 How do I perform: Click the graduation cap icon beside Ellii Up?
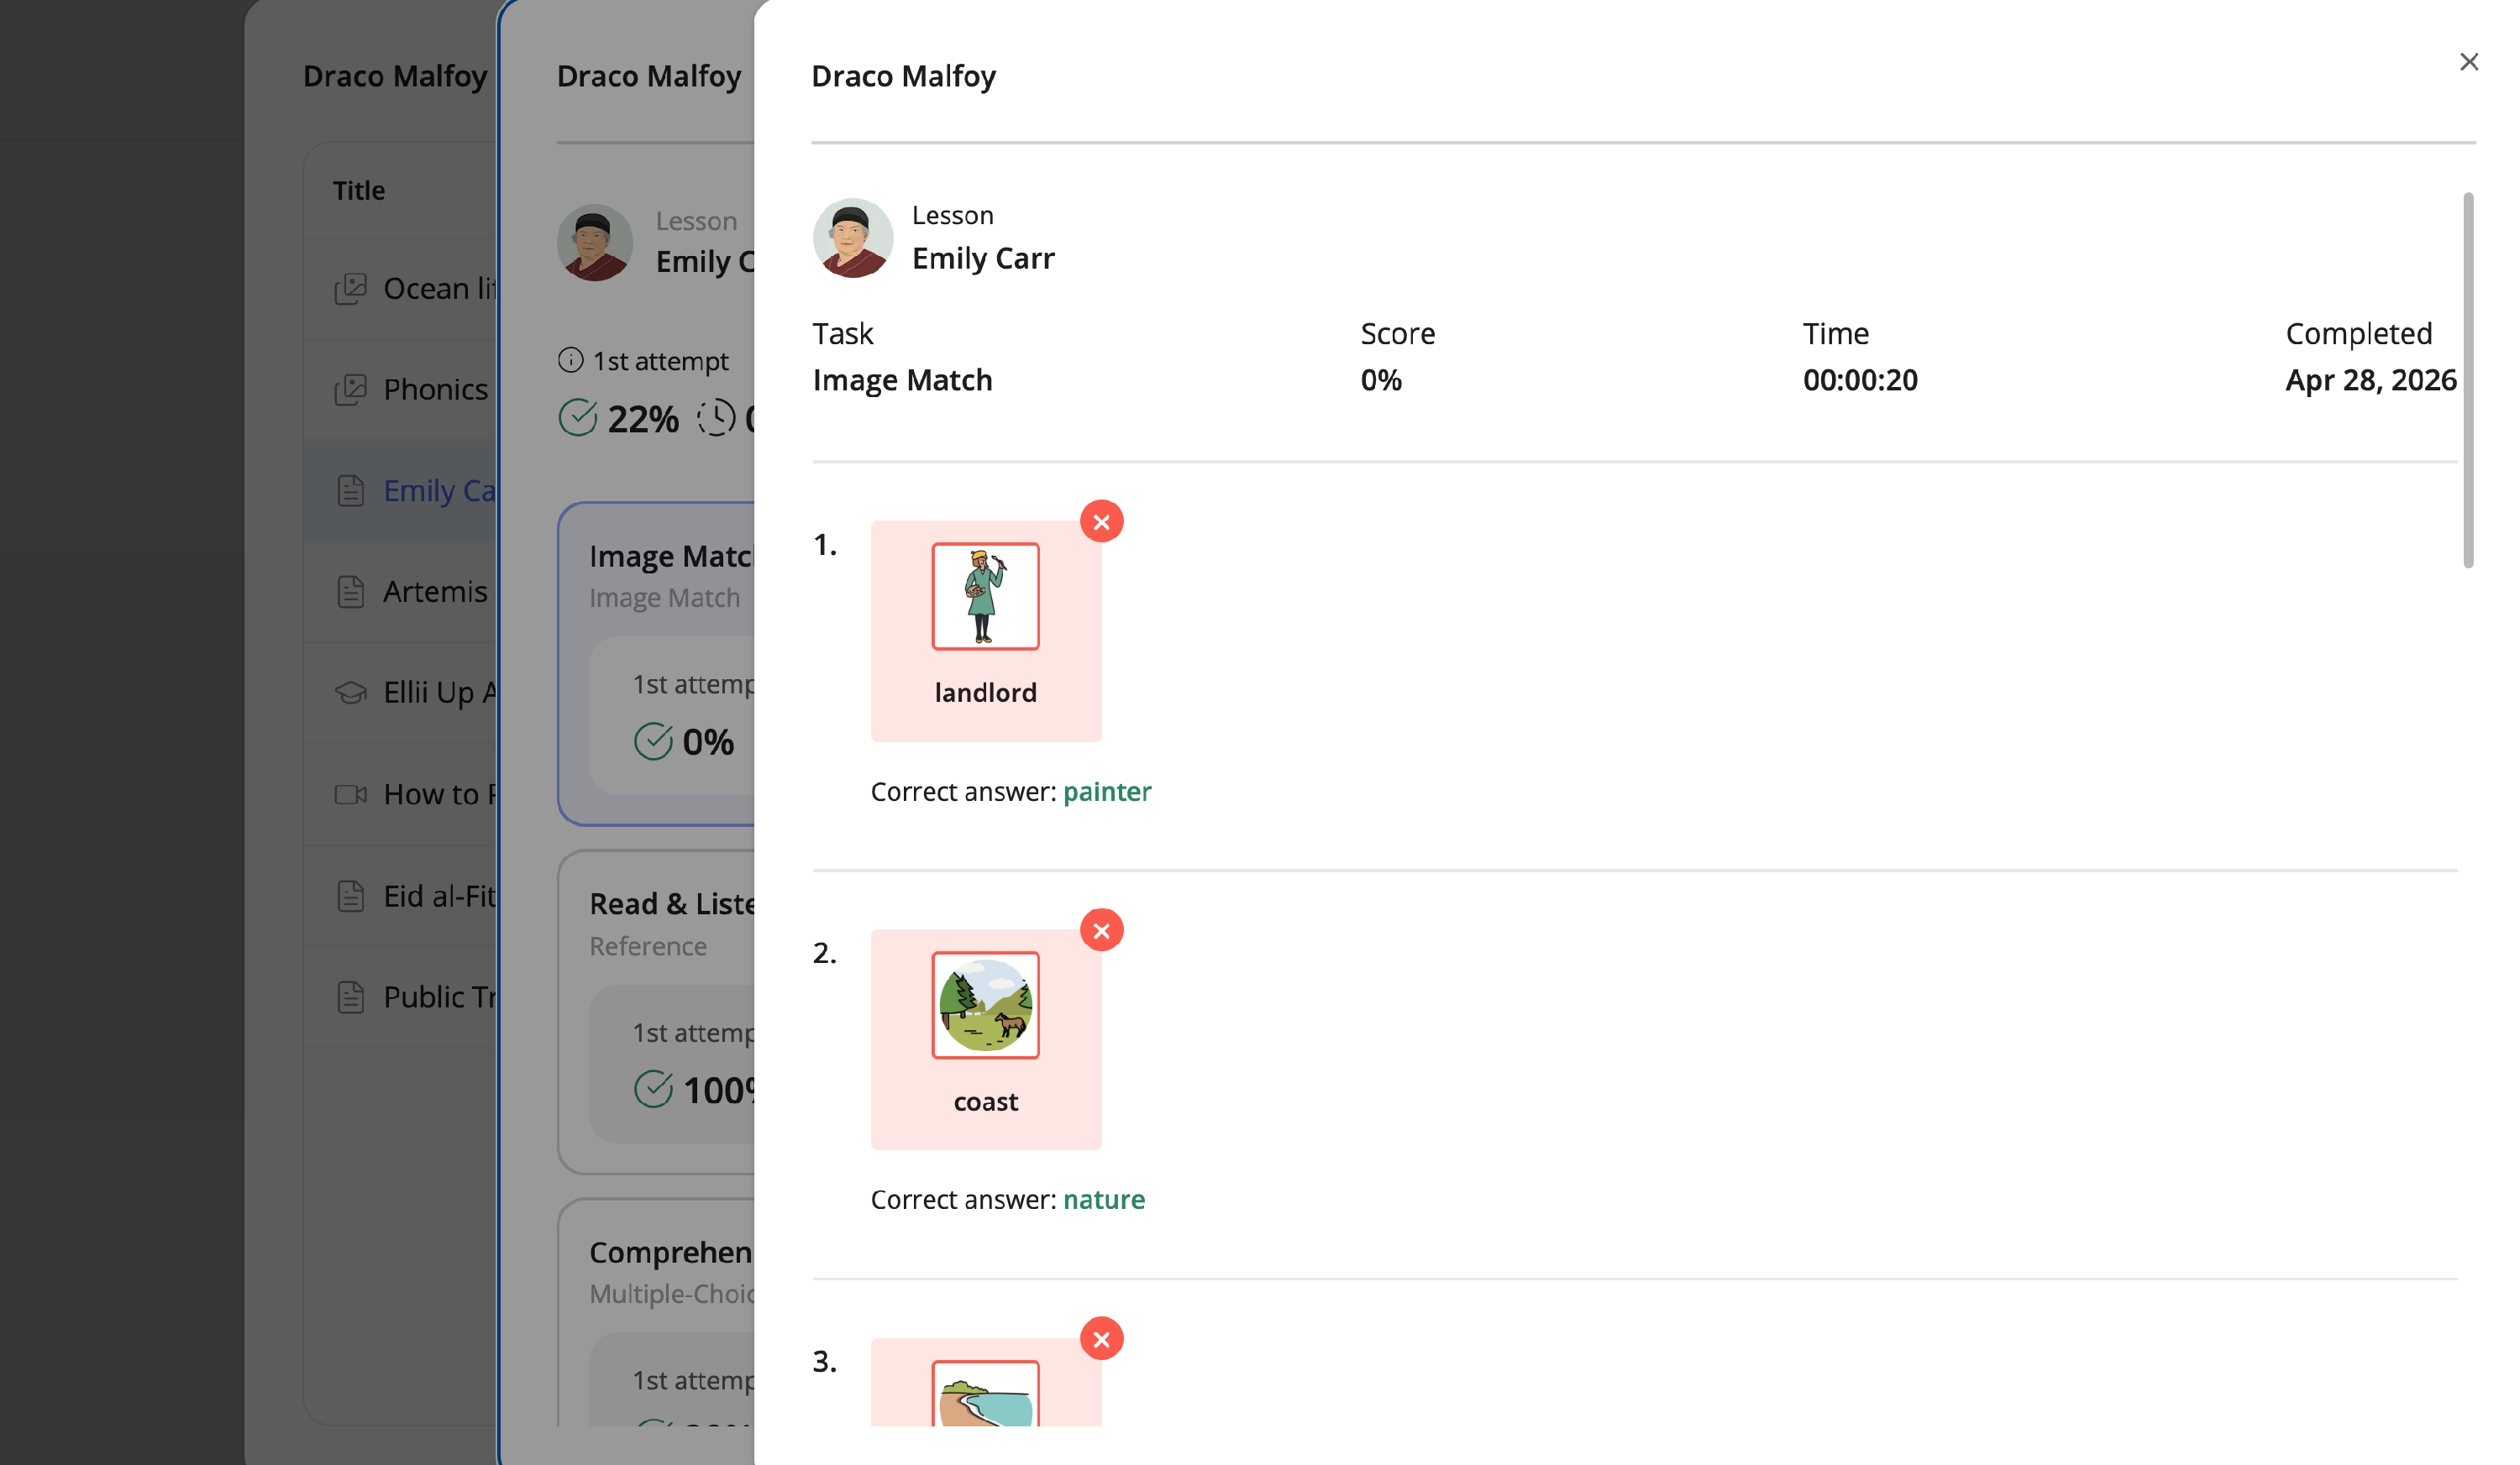350,693
